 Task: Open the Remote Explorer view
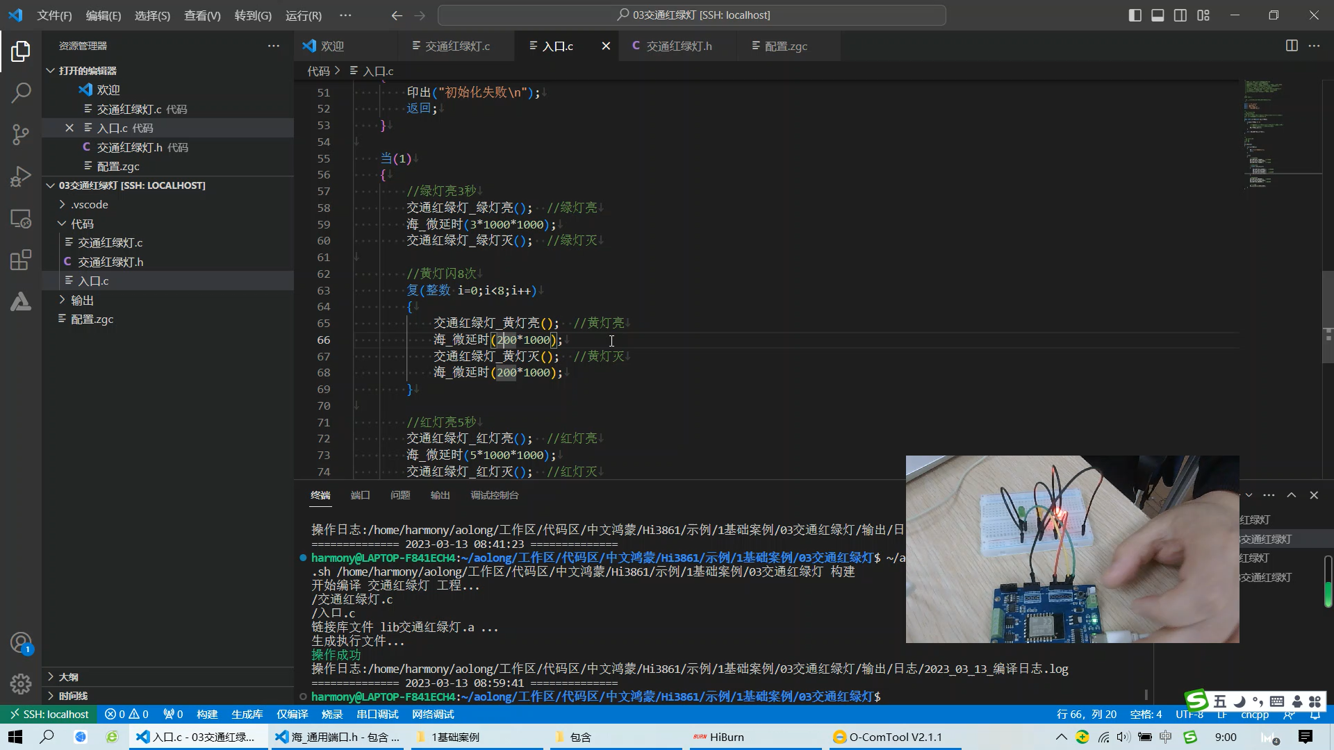[x=21, y=219]
